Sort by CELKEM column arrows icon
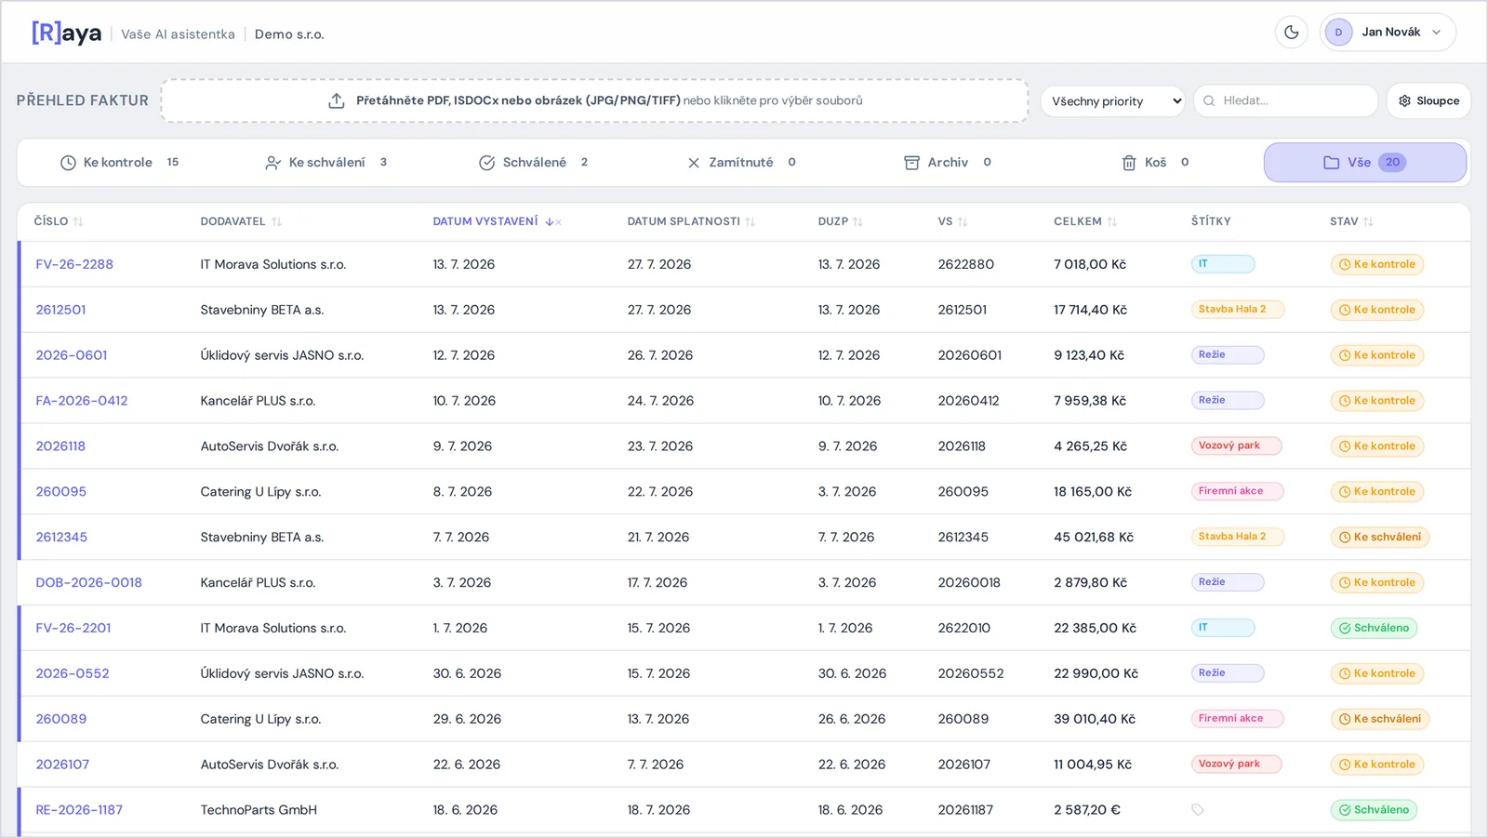The width and height of the screenshot is (1488, 838). click(x=1112, y=221)
